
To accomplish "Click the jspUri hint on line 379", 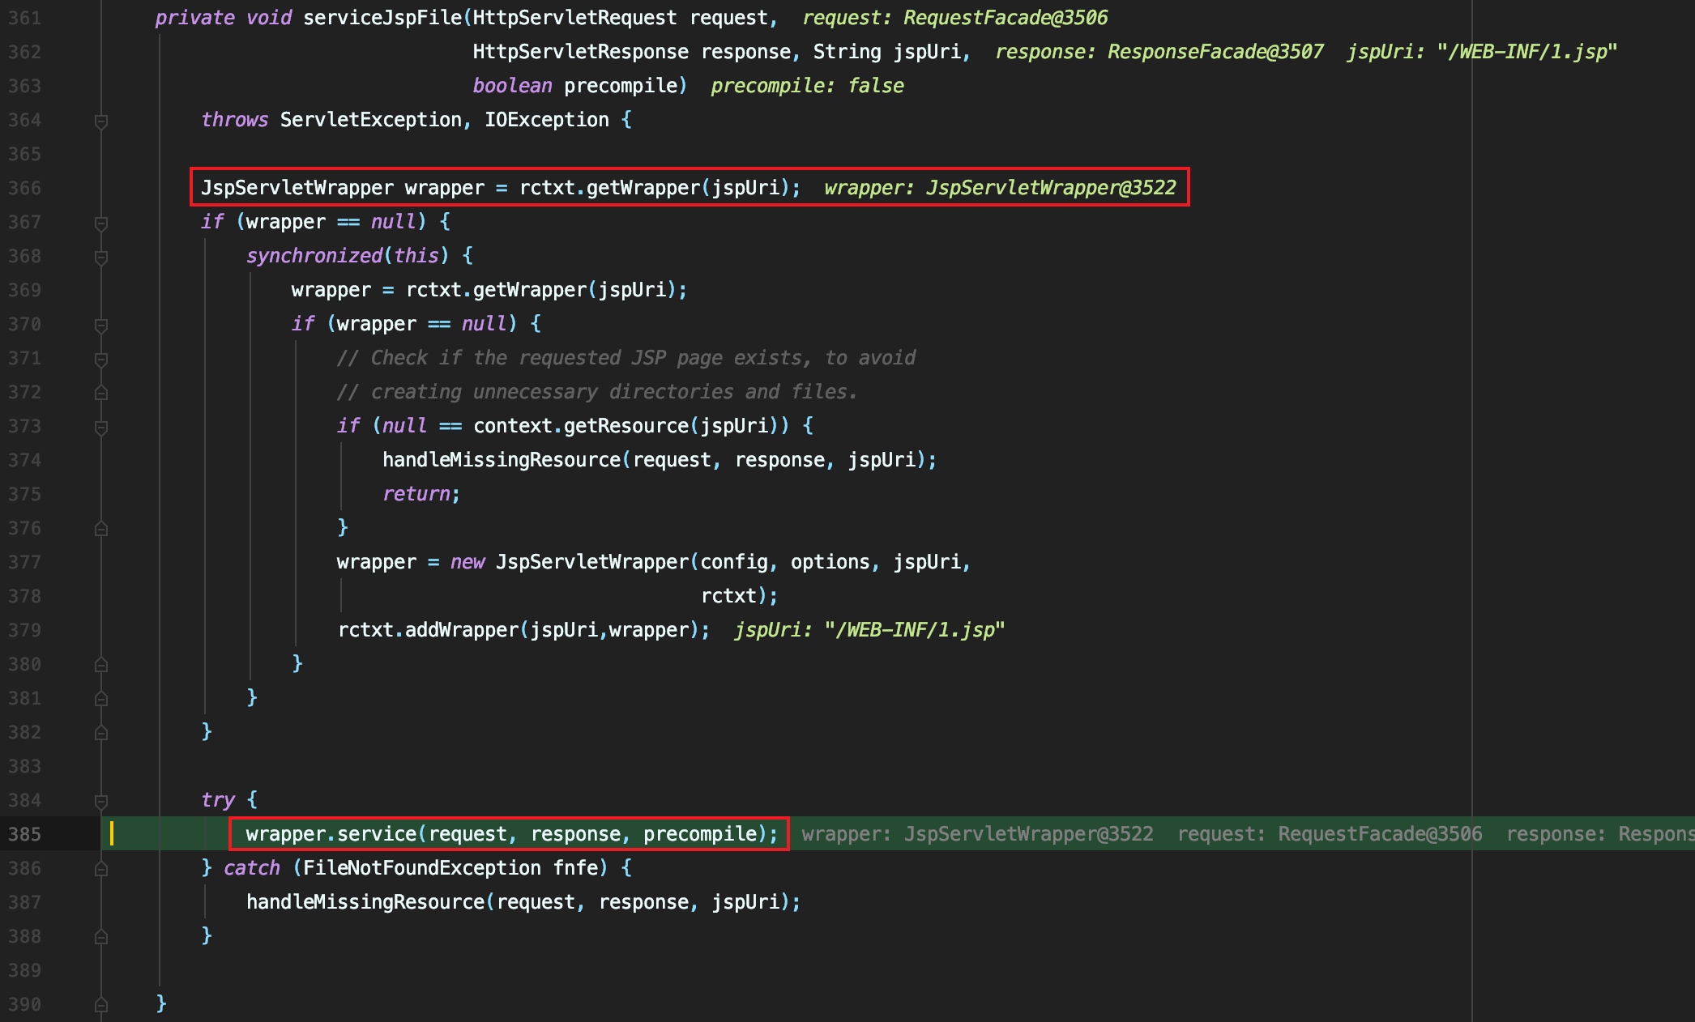I will tap(869, 630).
